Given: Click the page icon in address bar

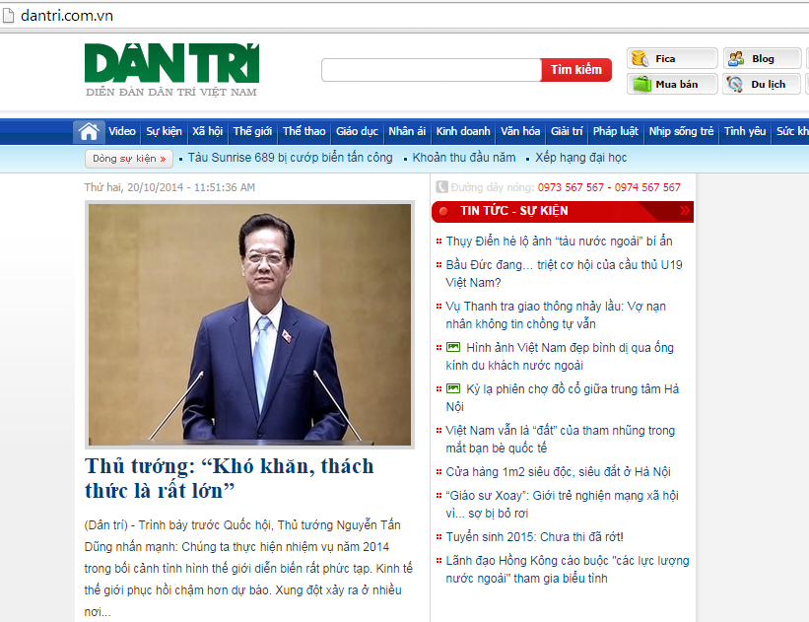Looking at the screenshot, I should pyautogui.click(x=9, y=15).
